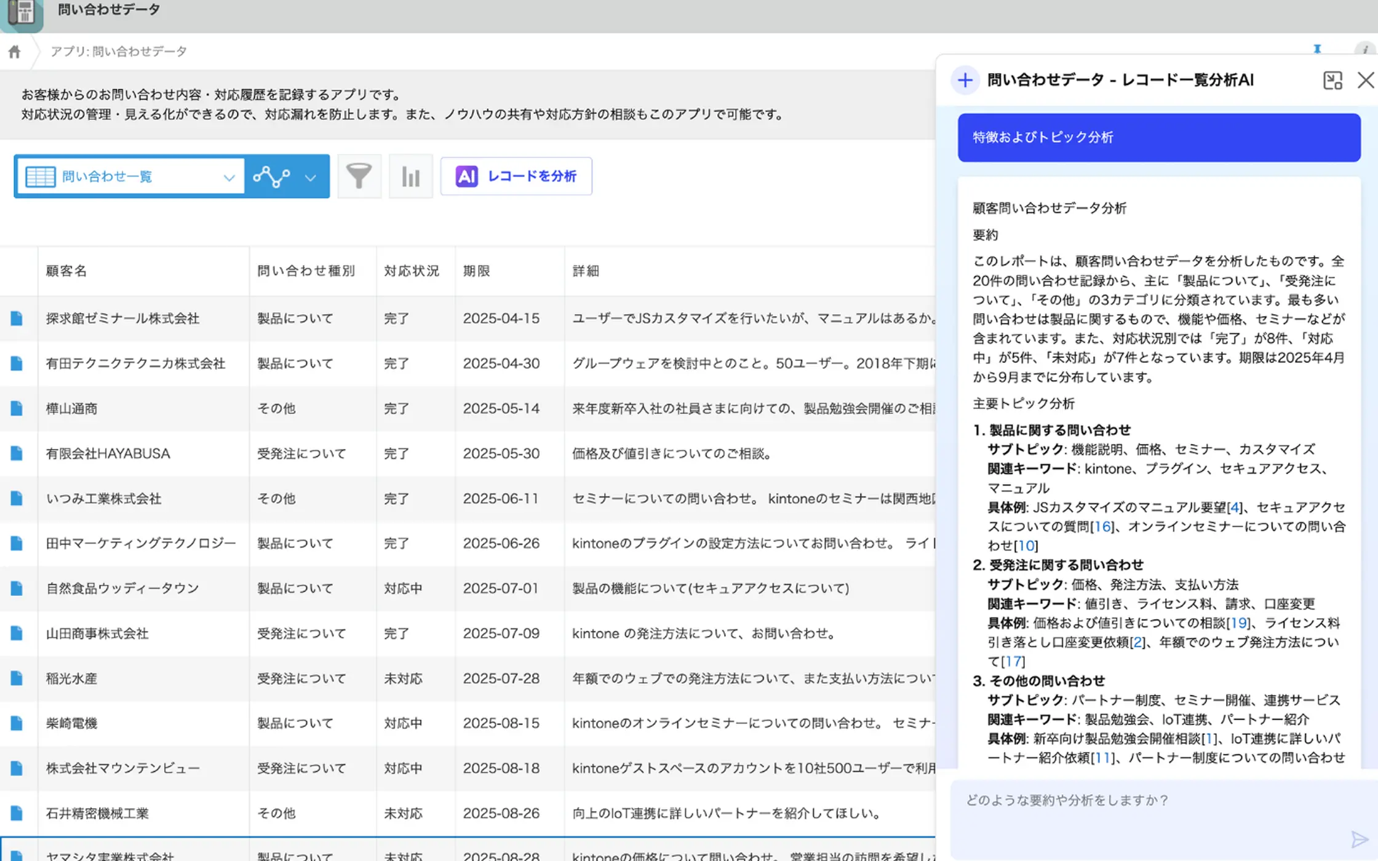
Task: Open record detail icon for 有限会社HAYABUSA
Action: [x=17, y=454]
